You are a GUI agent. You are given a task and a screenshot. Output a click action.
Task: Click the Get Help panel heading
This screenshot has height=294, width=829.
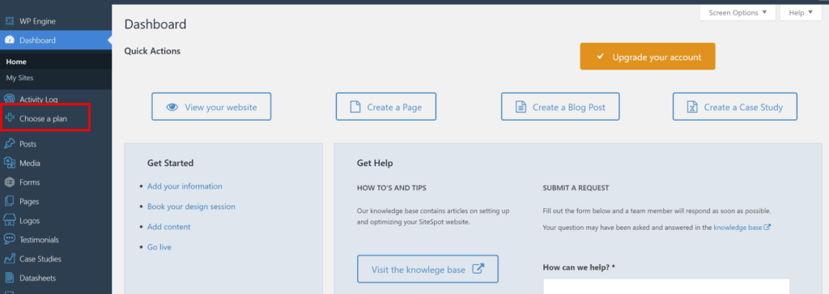point(375,163)
